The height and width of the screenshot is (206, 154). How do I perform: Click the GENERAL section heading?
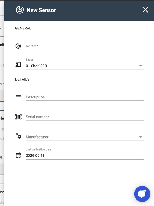click(x=23, y=28)
